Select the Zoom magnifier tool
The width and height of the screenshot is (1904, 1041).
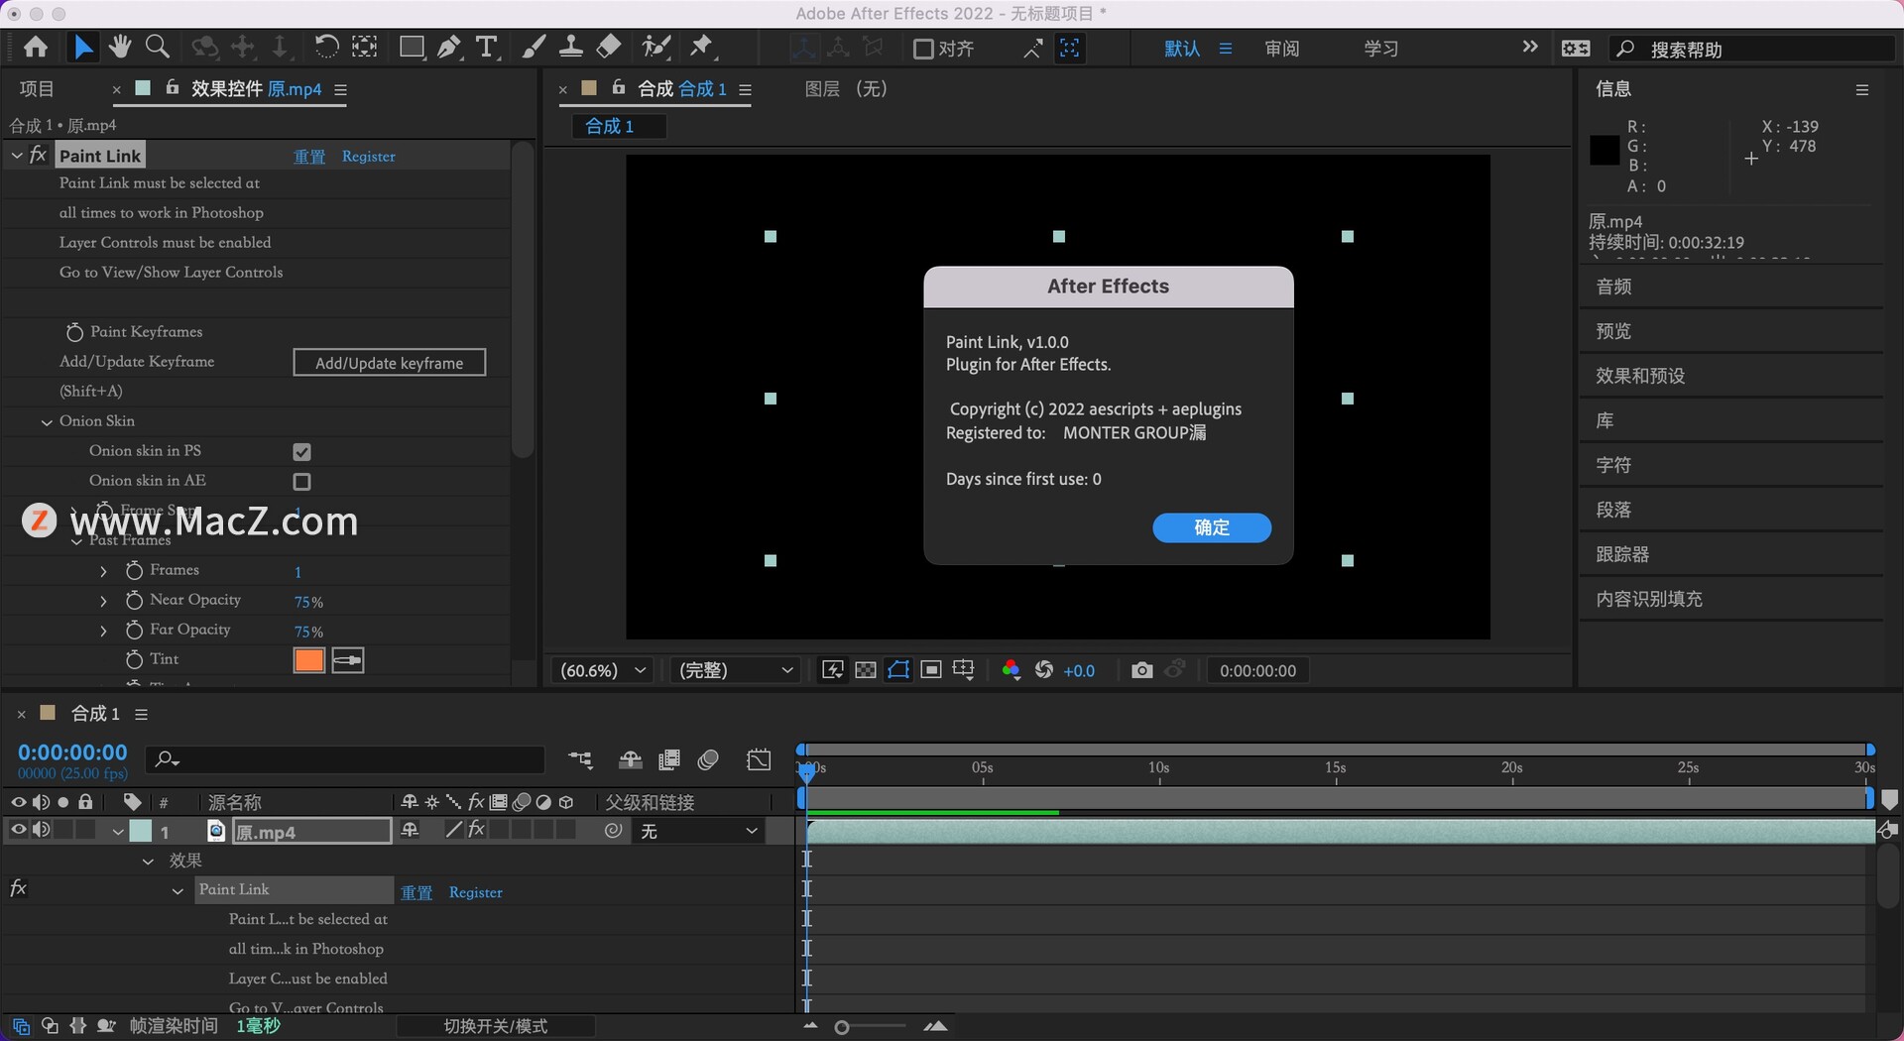pos(157,47)
